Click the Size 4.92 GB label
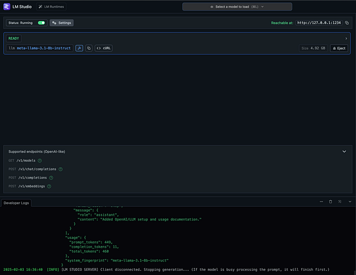This screenshot has width=356, height=275. coord(313,48)
